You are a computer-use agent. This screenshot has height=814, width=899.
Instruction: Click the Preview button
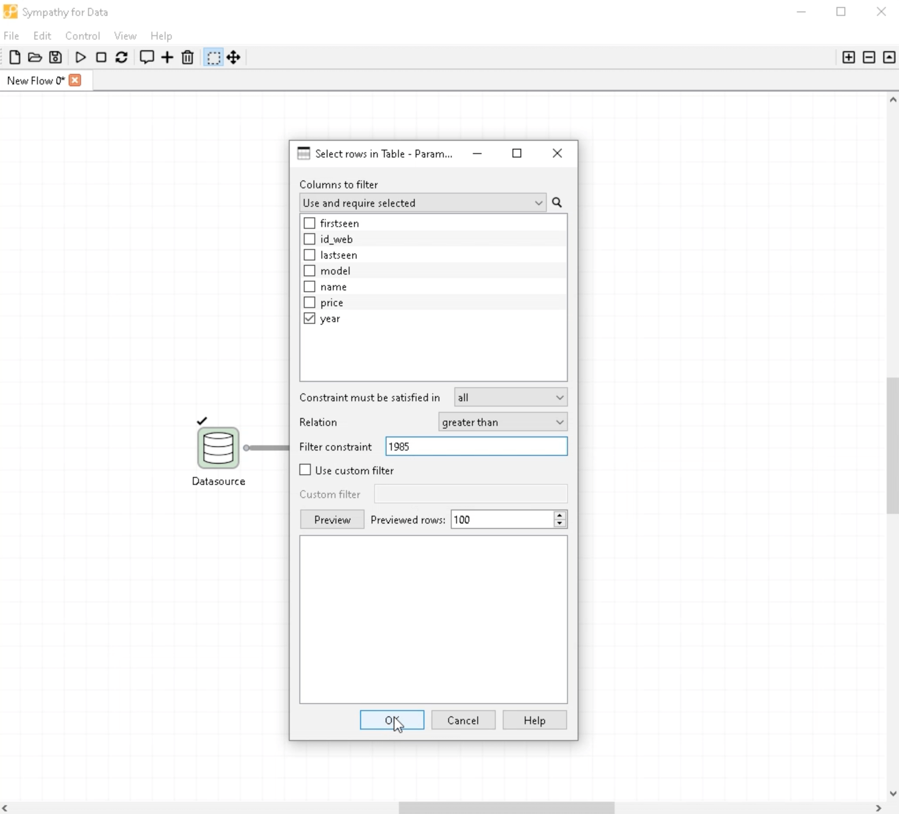pos(332,519)
